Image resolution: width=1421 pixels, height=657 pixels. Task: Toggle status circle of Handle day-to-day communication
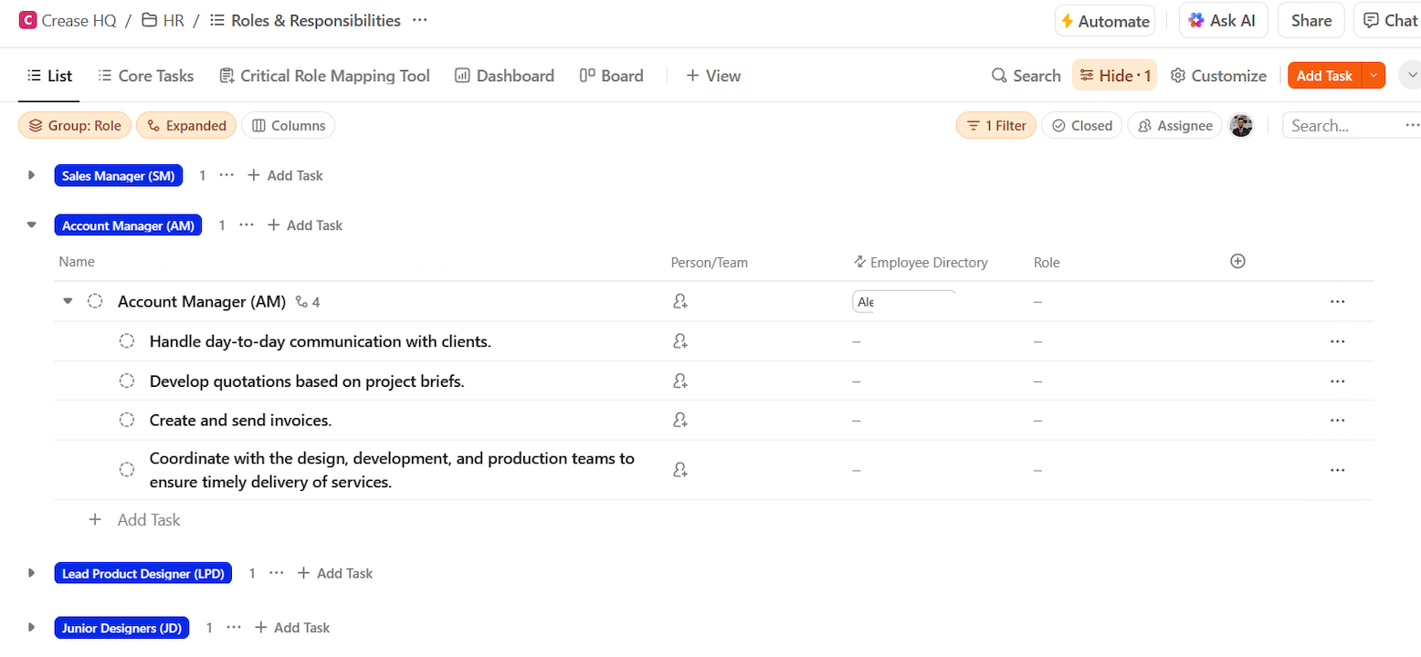click(128, 341)
